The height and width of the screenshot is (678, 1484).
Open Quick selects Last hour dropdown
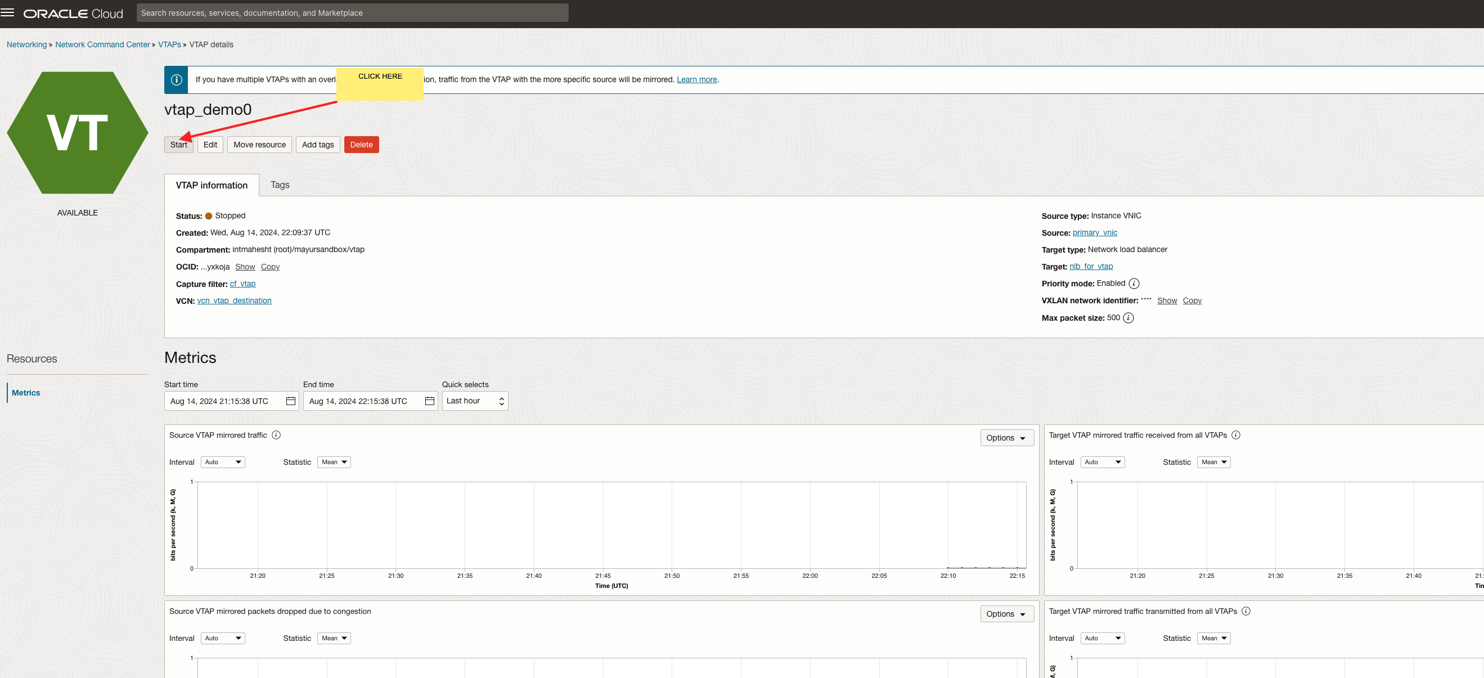475,401
